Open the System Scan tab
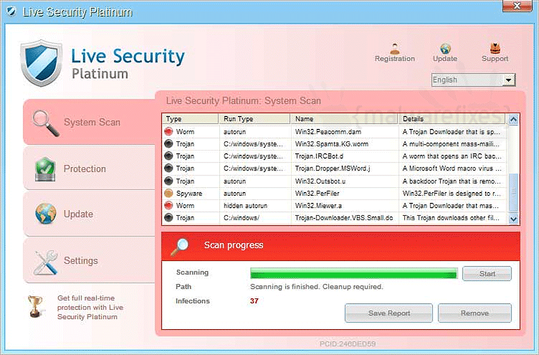This screenshot has width=539, height=355. coord(89,122)
